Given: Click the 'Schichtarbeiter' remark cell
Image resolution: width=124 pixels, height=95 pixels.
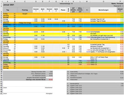Looking at the screenshot, I should [103, 32].
